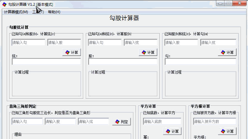Click the 股 result output box

click(x=123, y=62)
